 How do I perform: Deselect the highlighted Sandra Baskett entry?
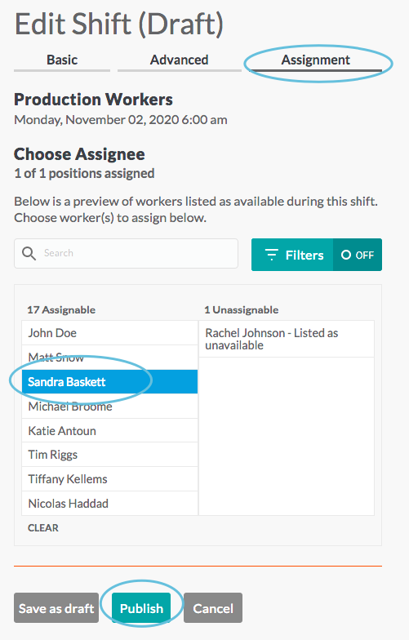coord(109,382)
